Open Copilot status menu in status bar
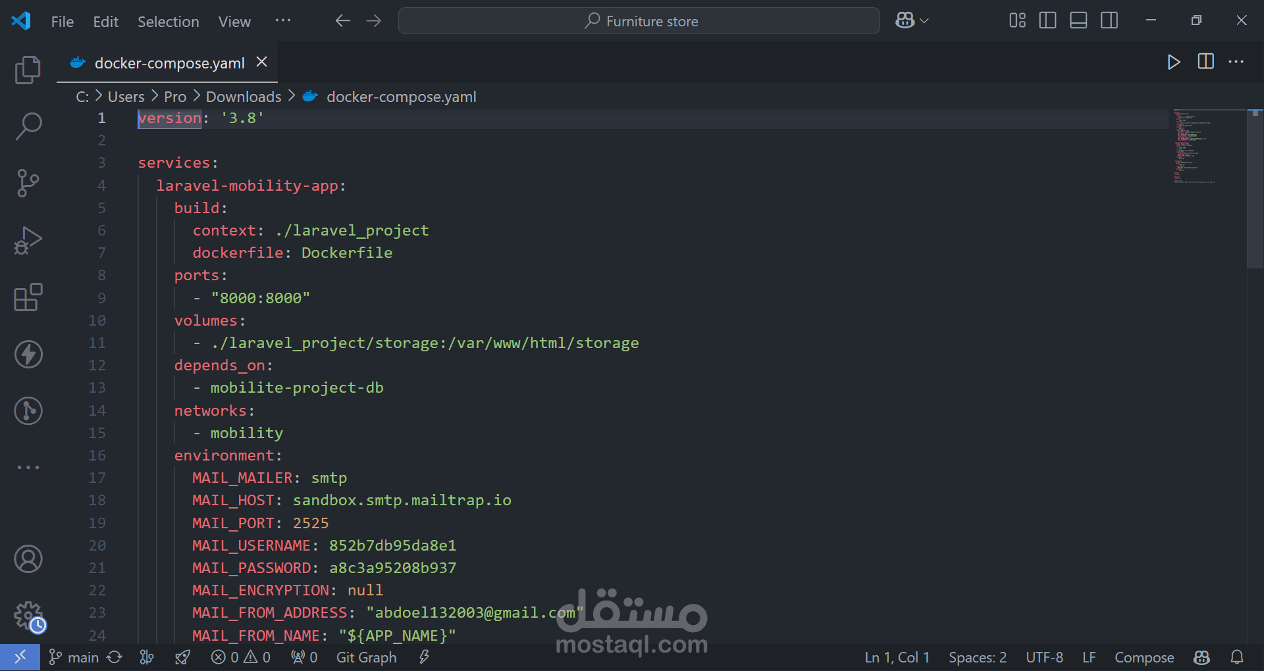 [x=1201, y=657]
